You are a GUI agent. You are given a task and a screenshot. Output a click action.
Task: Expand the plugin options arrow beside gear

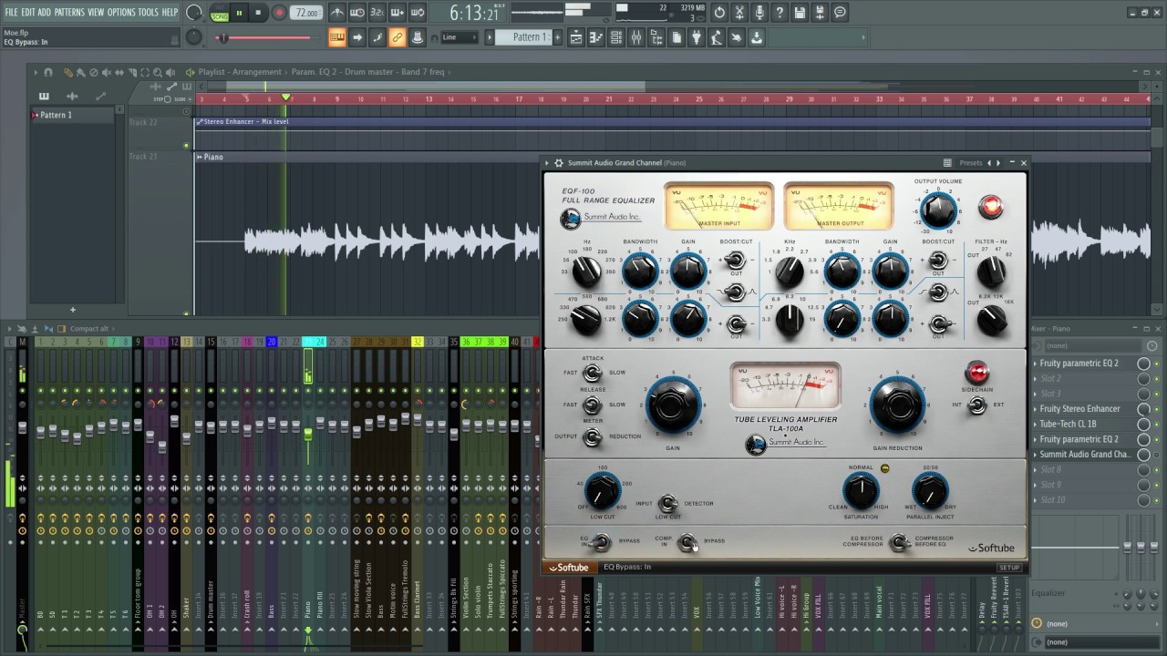[548, 163]
